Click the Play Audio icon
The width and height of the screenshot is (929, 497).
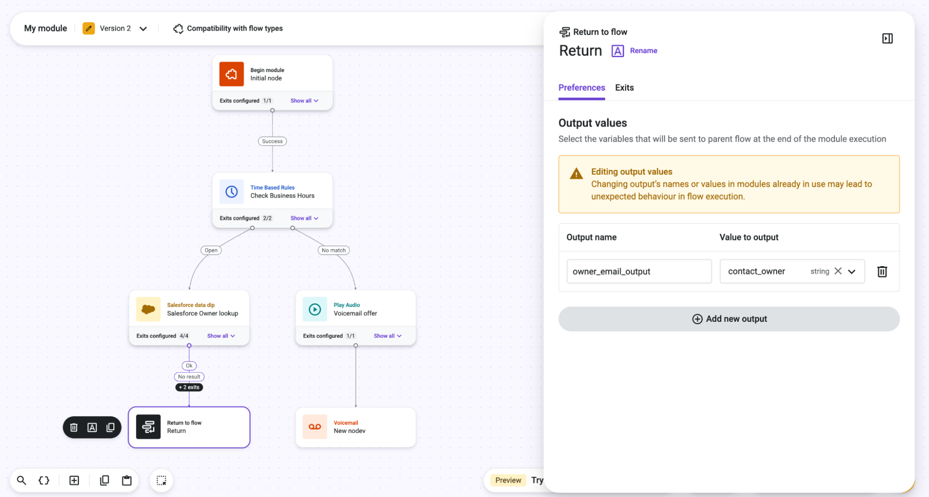point(315,309)
